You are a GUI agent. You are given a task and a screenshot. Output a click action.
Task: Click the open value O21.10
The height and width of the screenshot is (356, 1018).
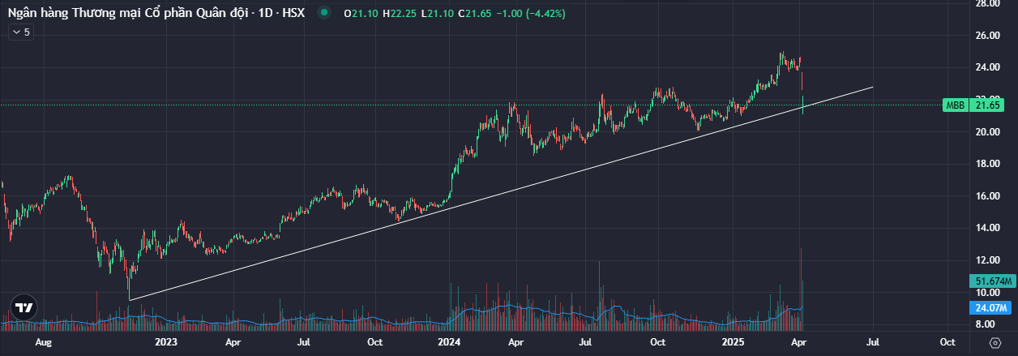(361, 14)
